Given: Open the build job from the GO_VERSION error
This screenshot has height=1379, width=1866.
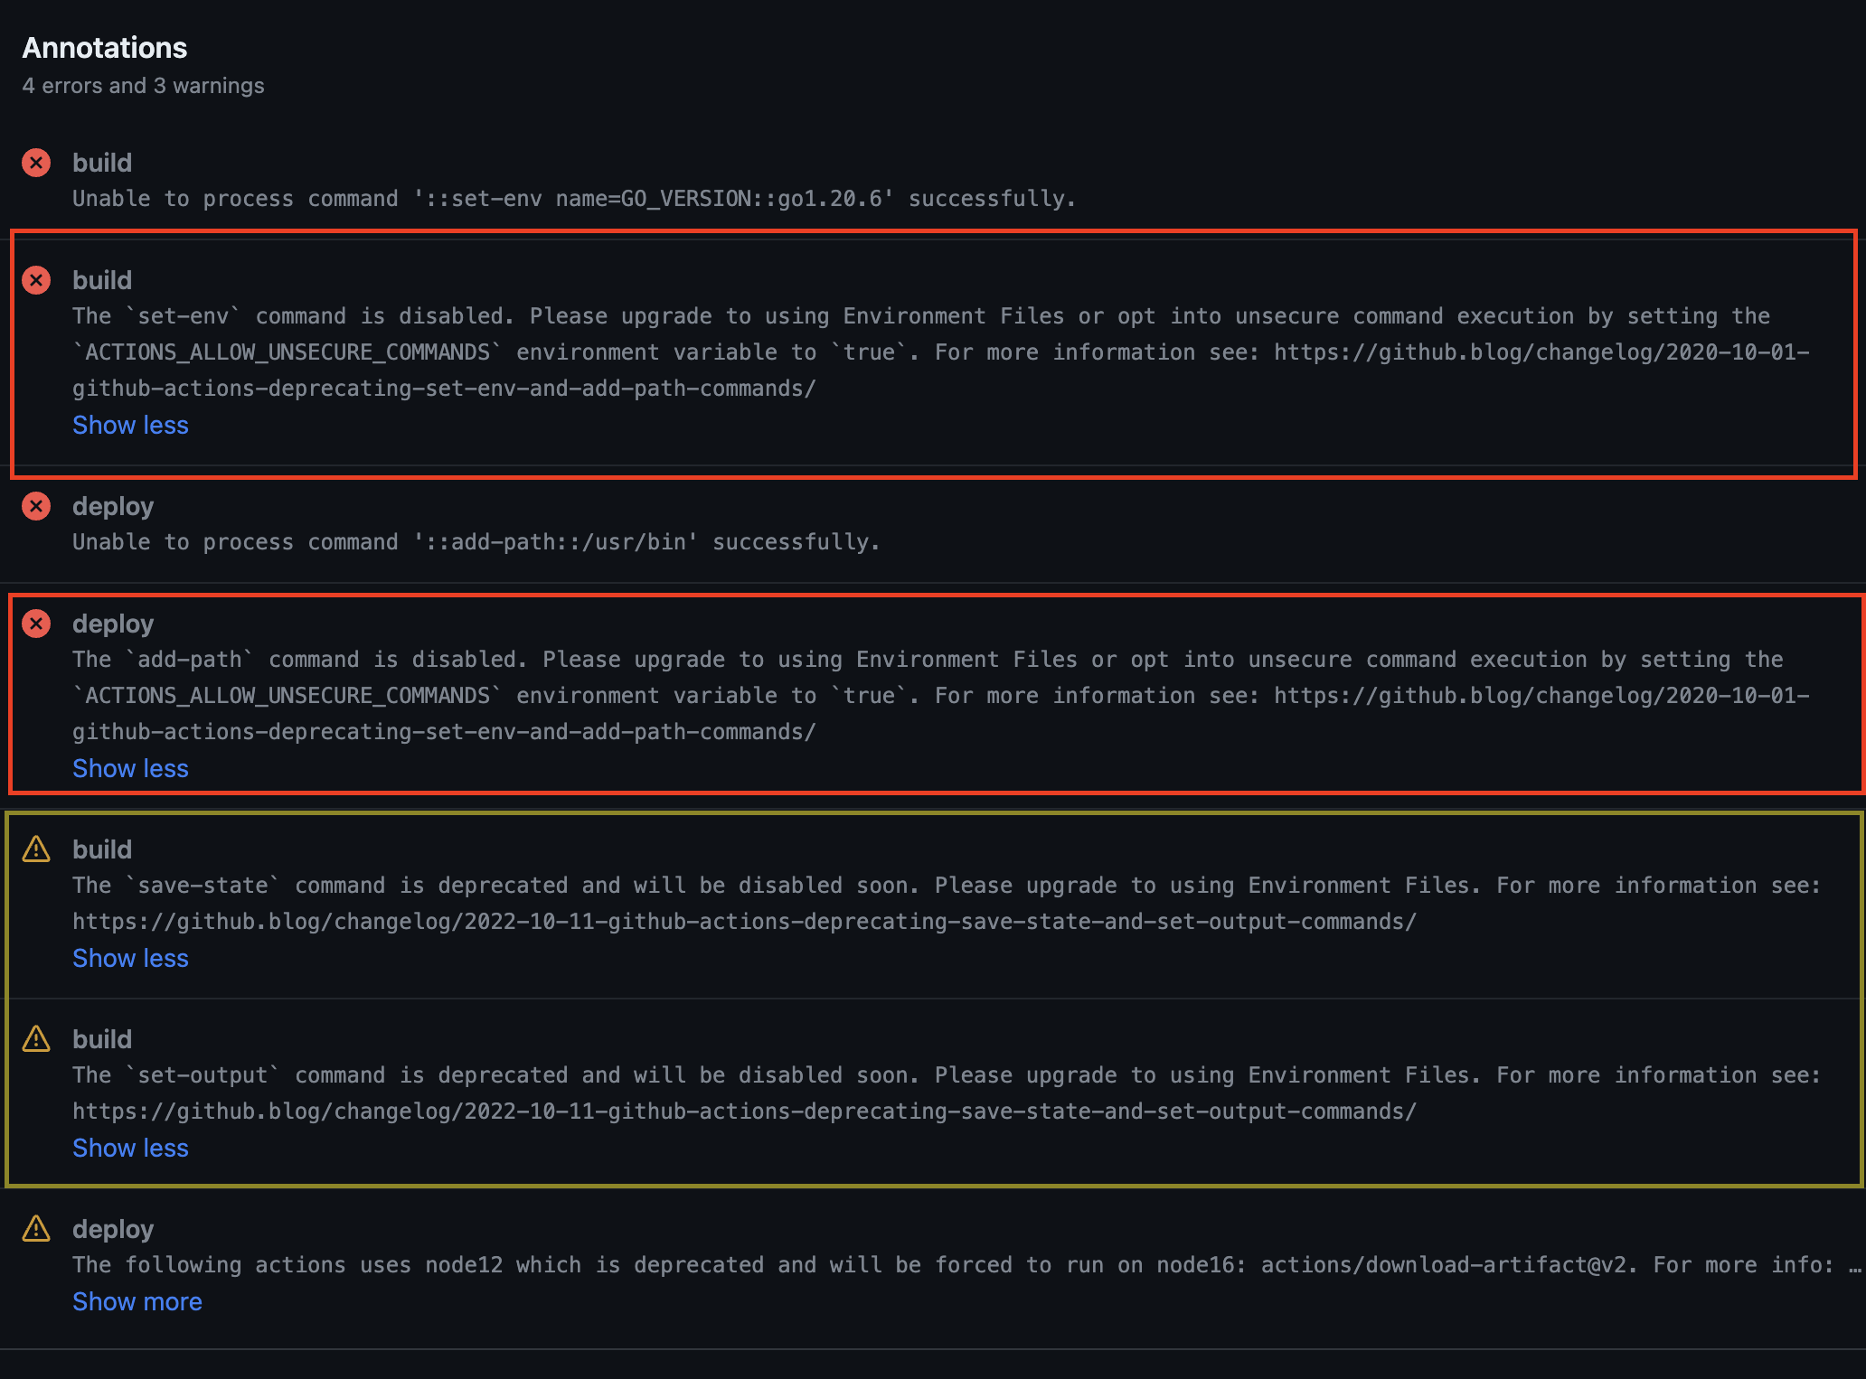Looking at the screenshot, I should (102, 163).
